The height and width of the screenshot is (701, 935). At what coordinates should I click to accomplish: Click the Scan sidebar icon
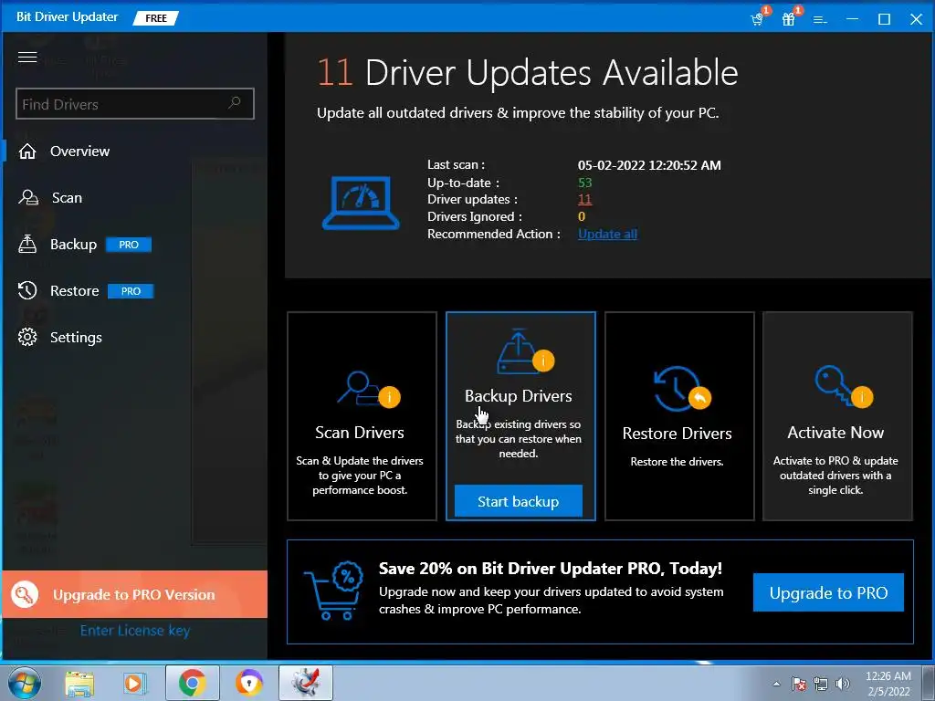[x=28, y=197]
